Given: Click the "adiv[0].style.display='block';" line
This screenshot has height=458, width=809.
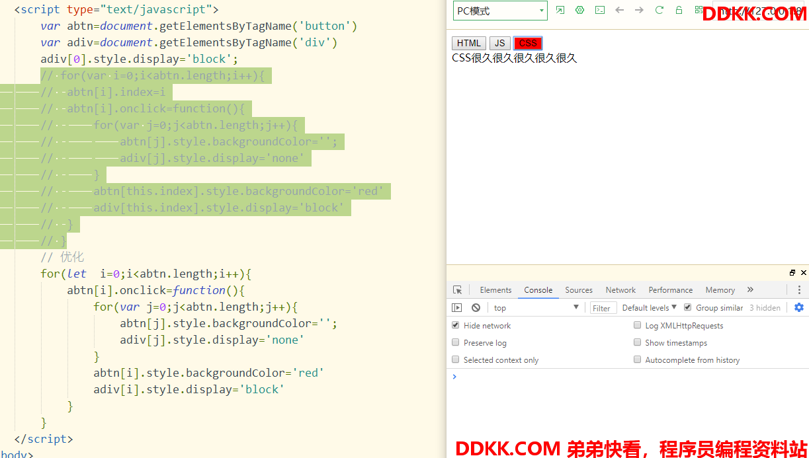Looking at the screenshot, I should [x=140, y=59].
